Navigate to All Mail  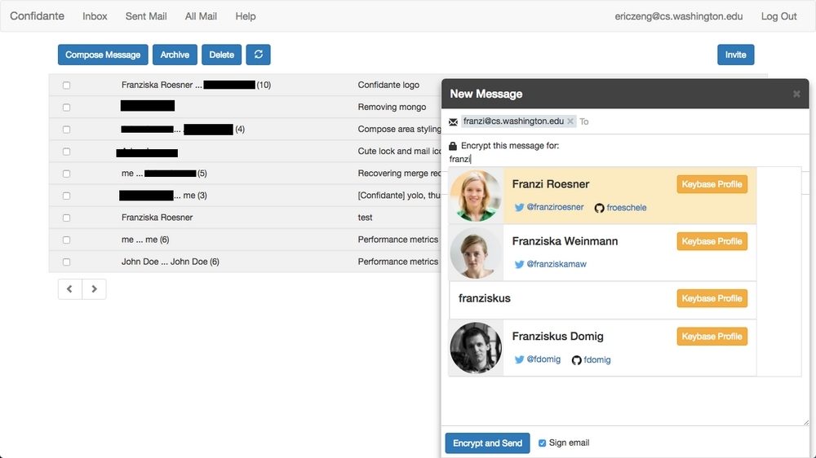[201, 16]
